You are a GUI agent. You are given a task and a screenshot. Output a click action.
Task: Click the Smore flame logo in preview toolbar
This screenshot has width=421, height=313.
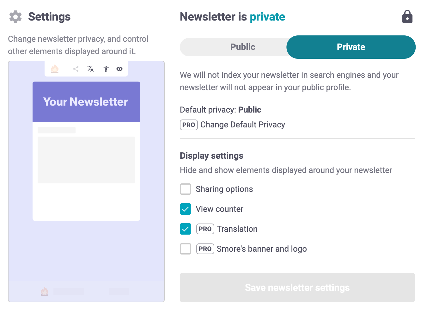55,69
